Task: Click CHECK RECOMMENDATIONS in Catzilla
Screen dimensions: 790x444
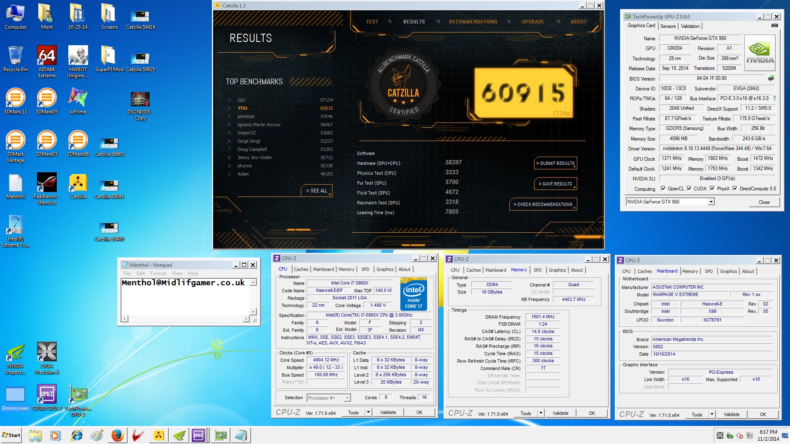Action: click(543, 204)
